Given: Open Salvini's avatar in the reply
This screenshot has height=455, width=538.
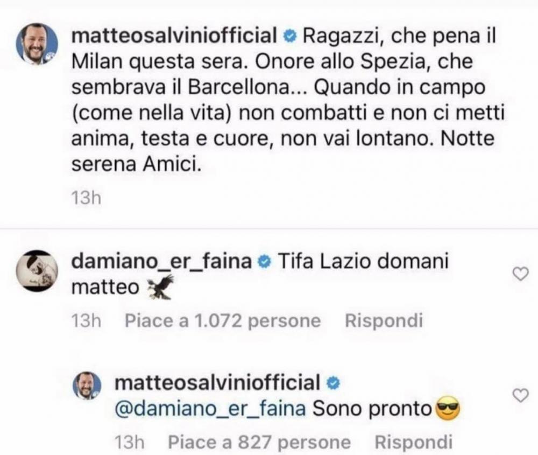Looking at the screenshot, I should [87, 386].
